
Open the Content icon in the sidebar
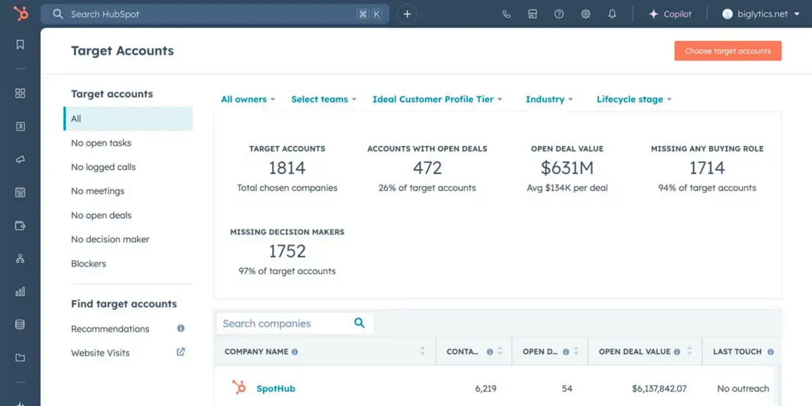coord(20,192)
